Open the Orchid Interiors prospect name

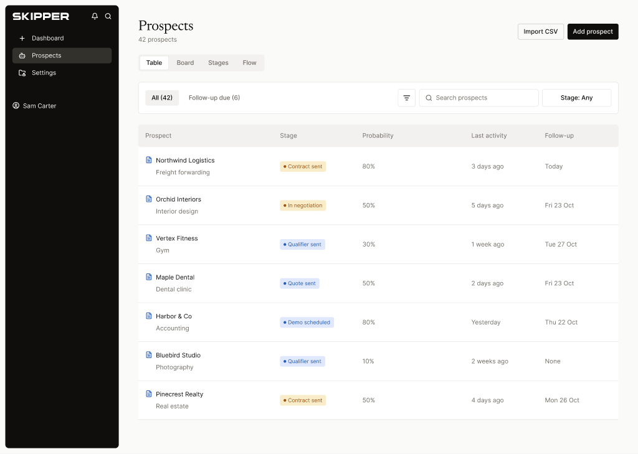click(178, 200)
